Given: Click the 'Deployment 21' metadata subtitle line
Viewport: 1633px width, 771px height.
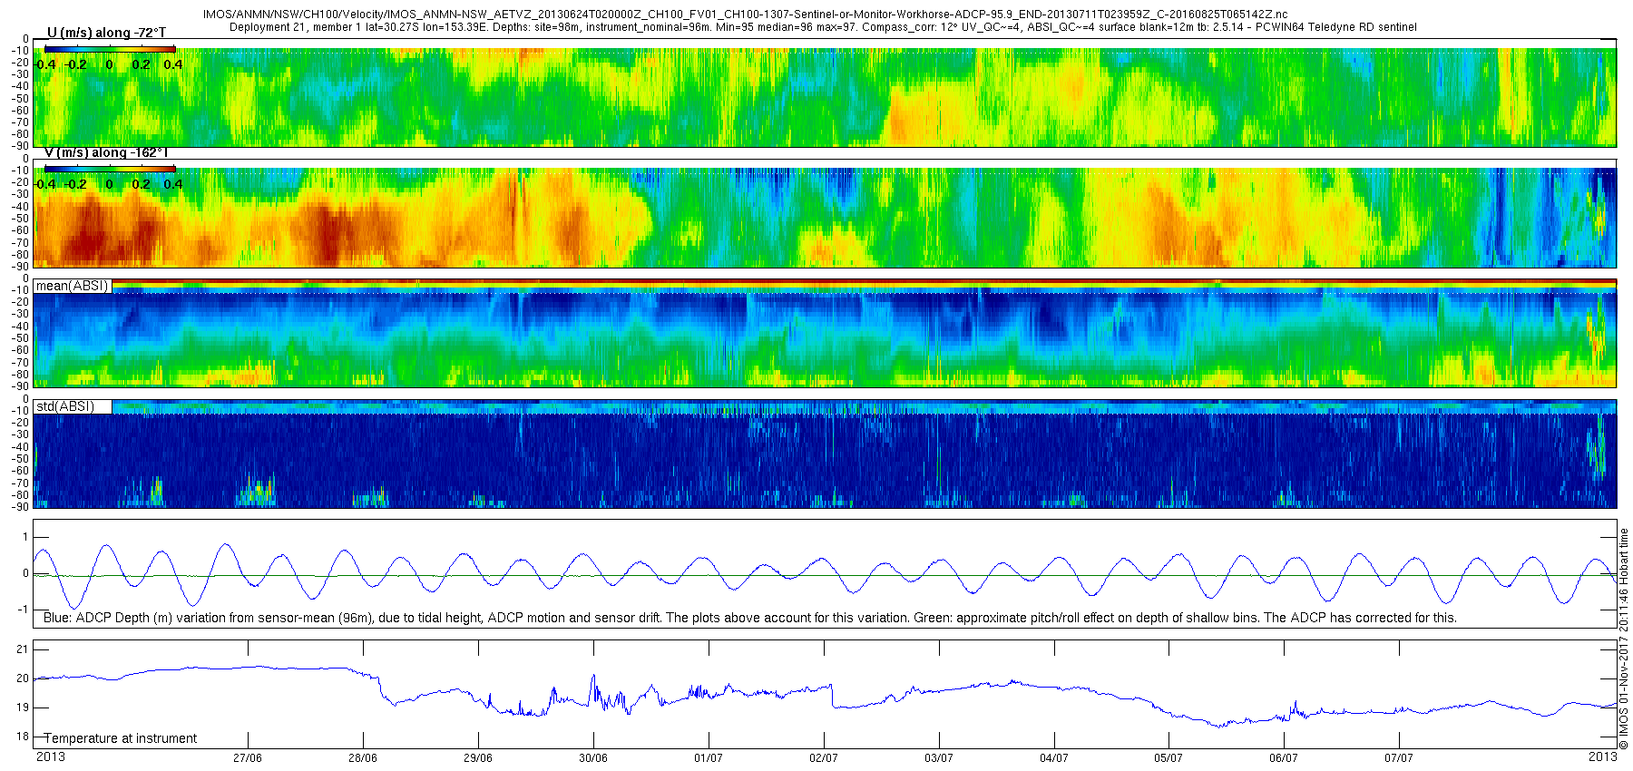Looking at the screenshot, I should pos(823,27).
